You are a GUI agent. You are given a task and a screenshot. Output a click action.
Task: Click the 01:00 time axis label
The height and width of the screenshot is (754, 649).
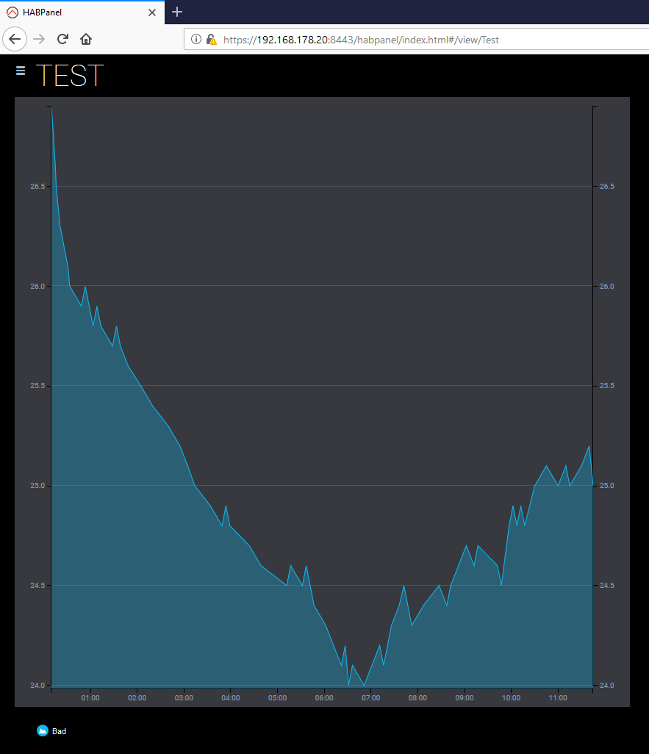click(x=90, y=697)
